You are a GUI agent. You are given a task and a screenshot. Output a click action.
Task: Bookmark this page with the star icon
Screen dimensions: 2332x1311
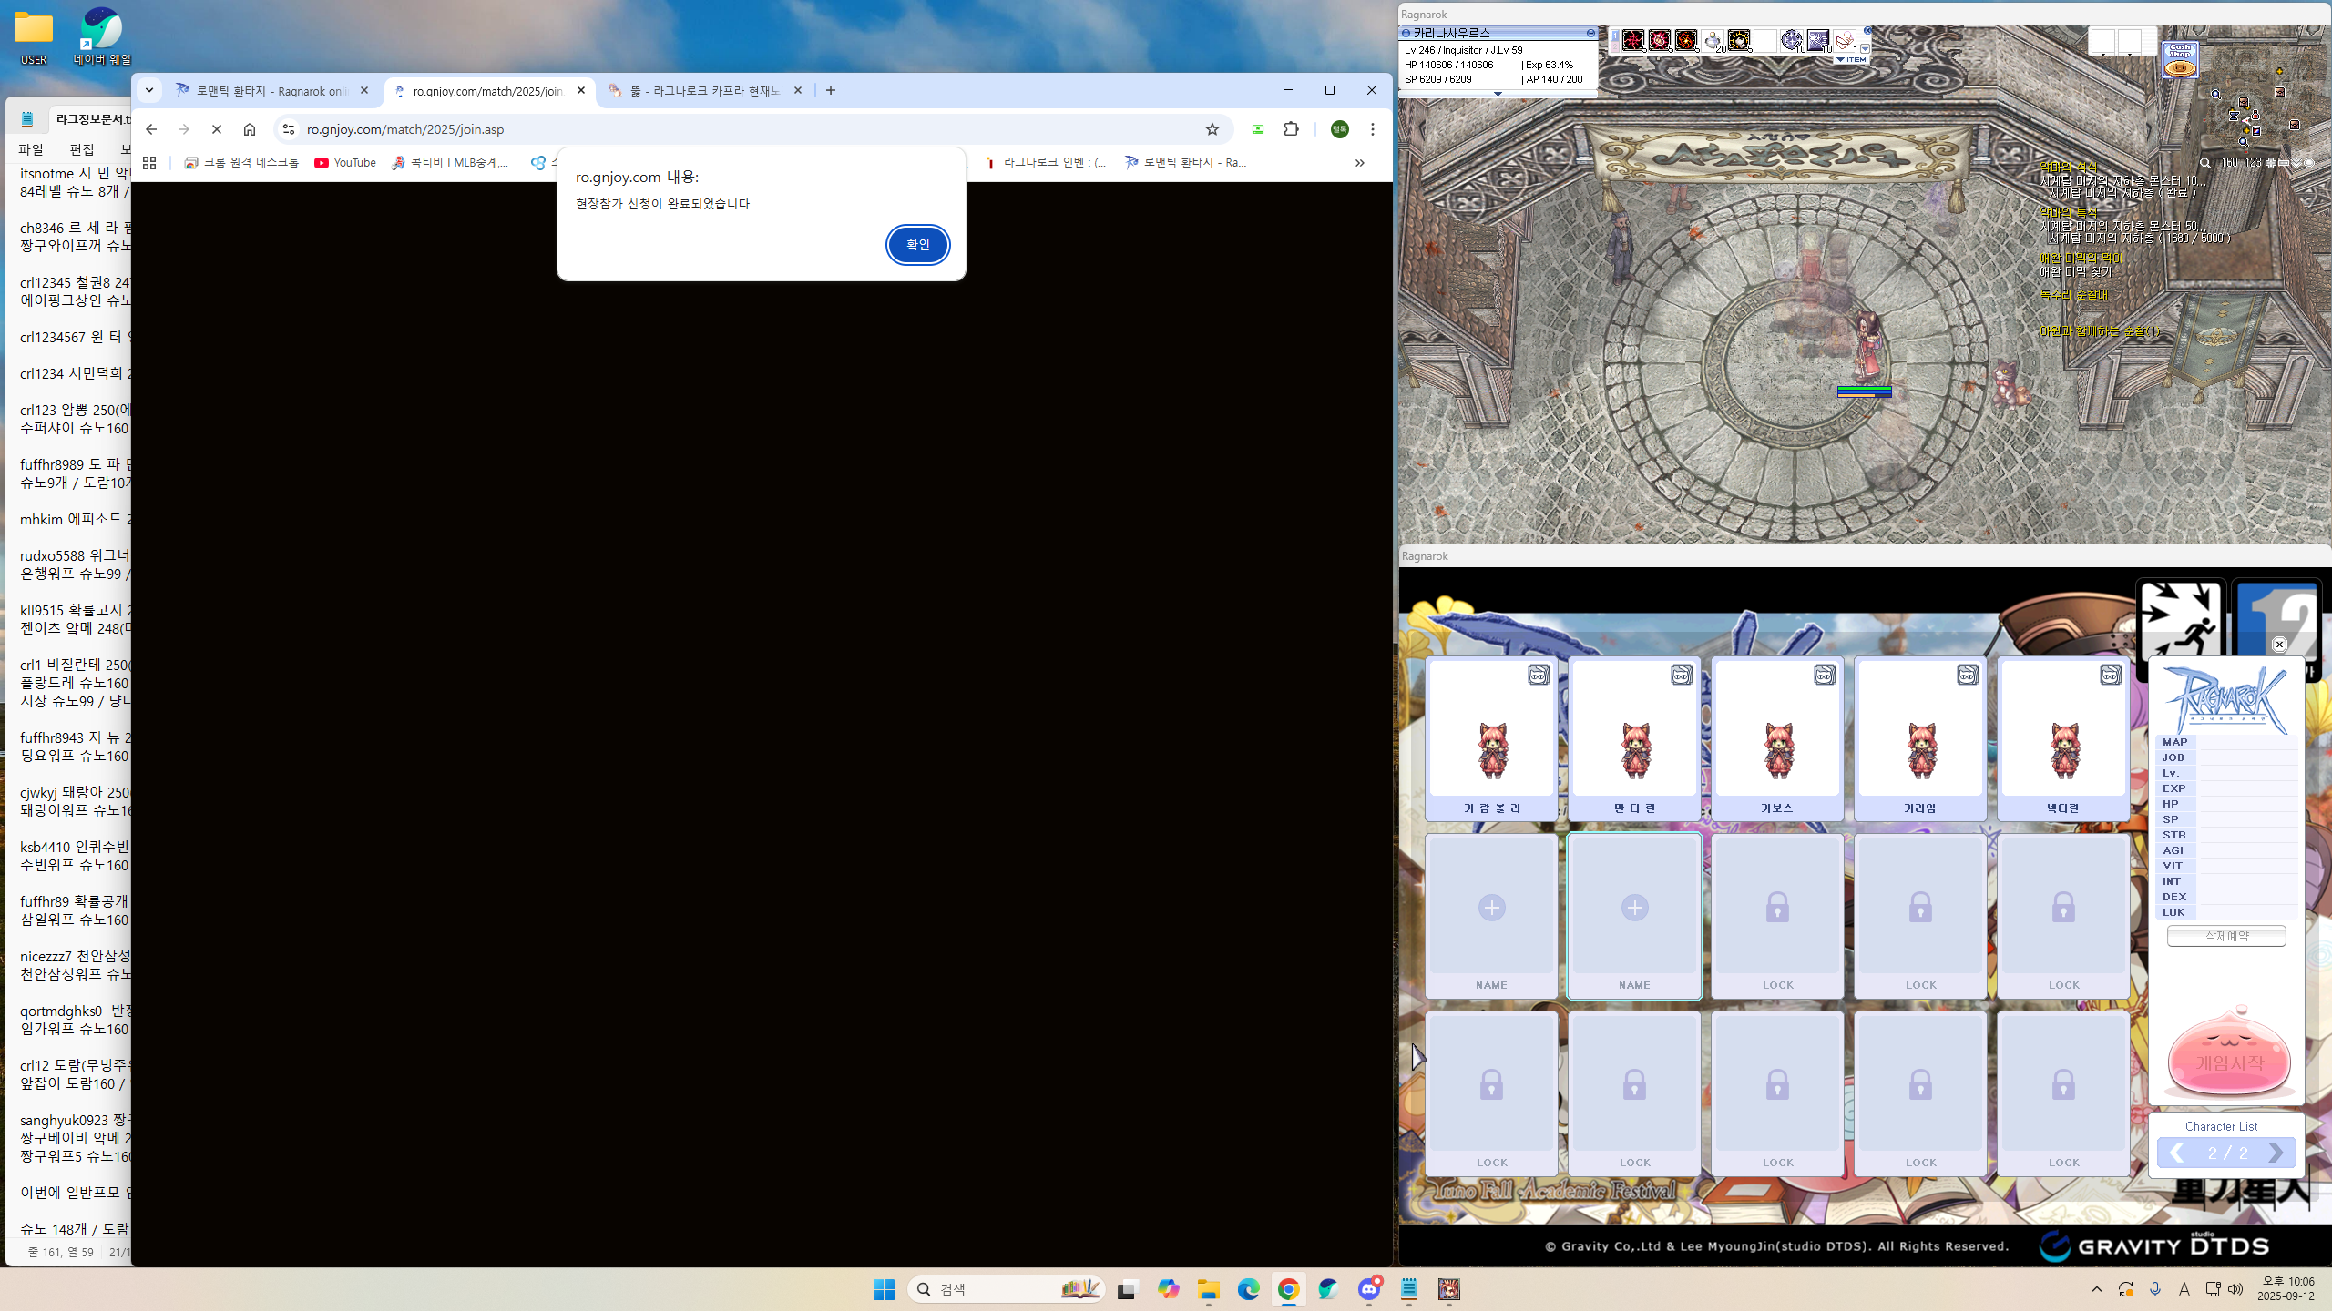point(1212,129)
